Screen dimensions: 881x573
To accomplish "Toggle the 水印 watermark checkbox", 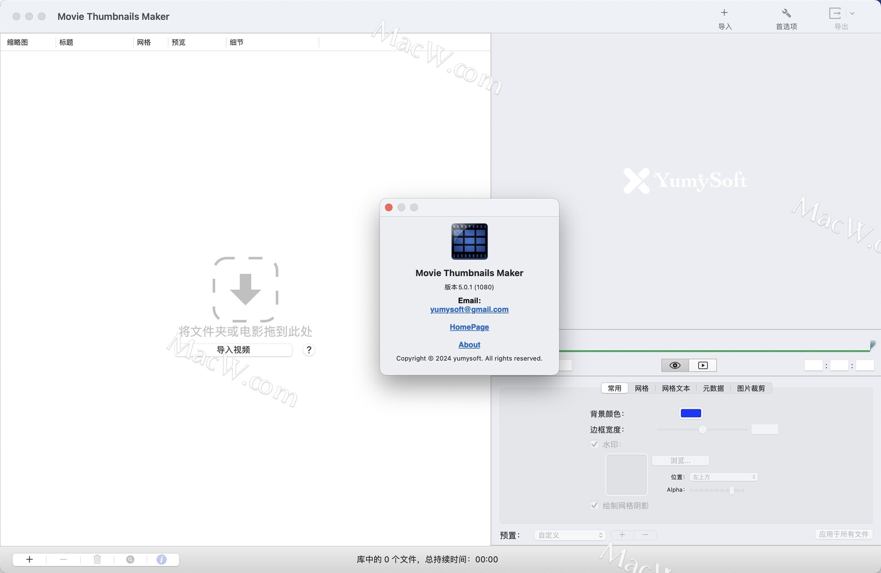I will (x=594, y=444).
